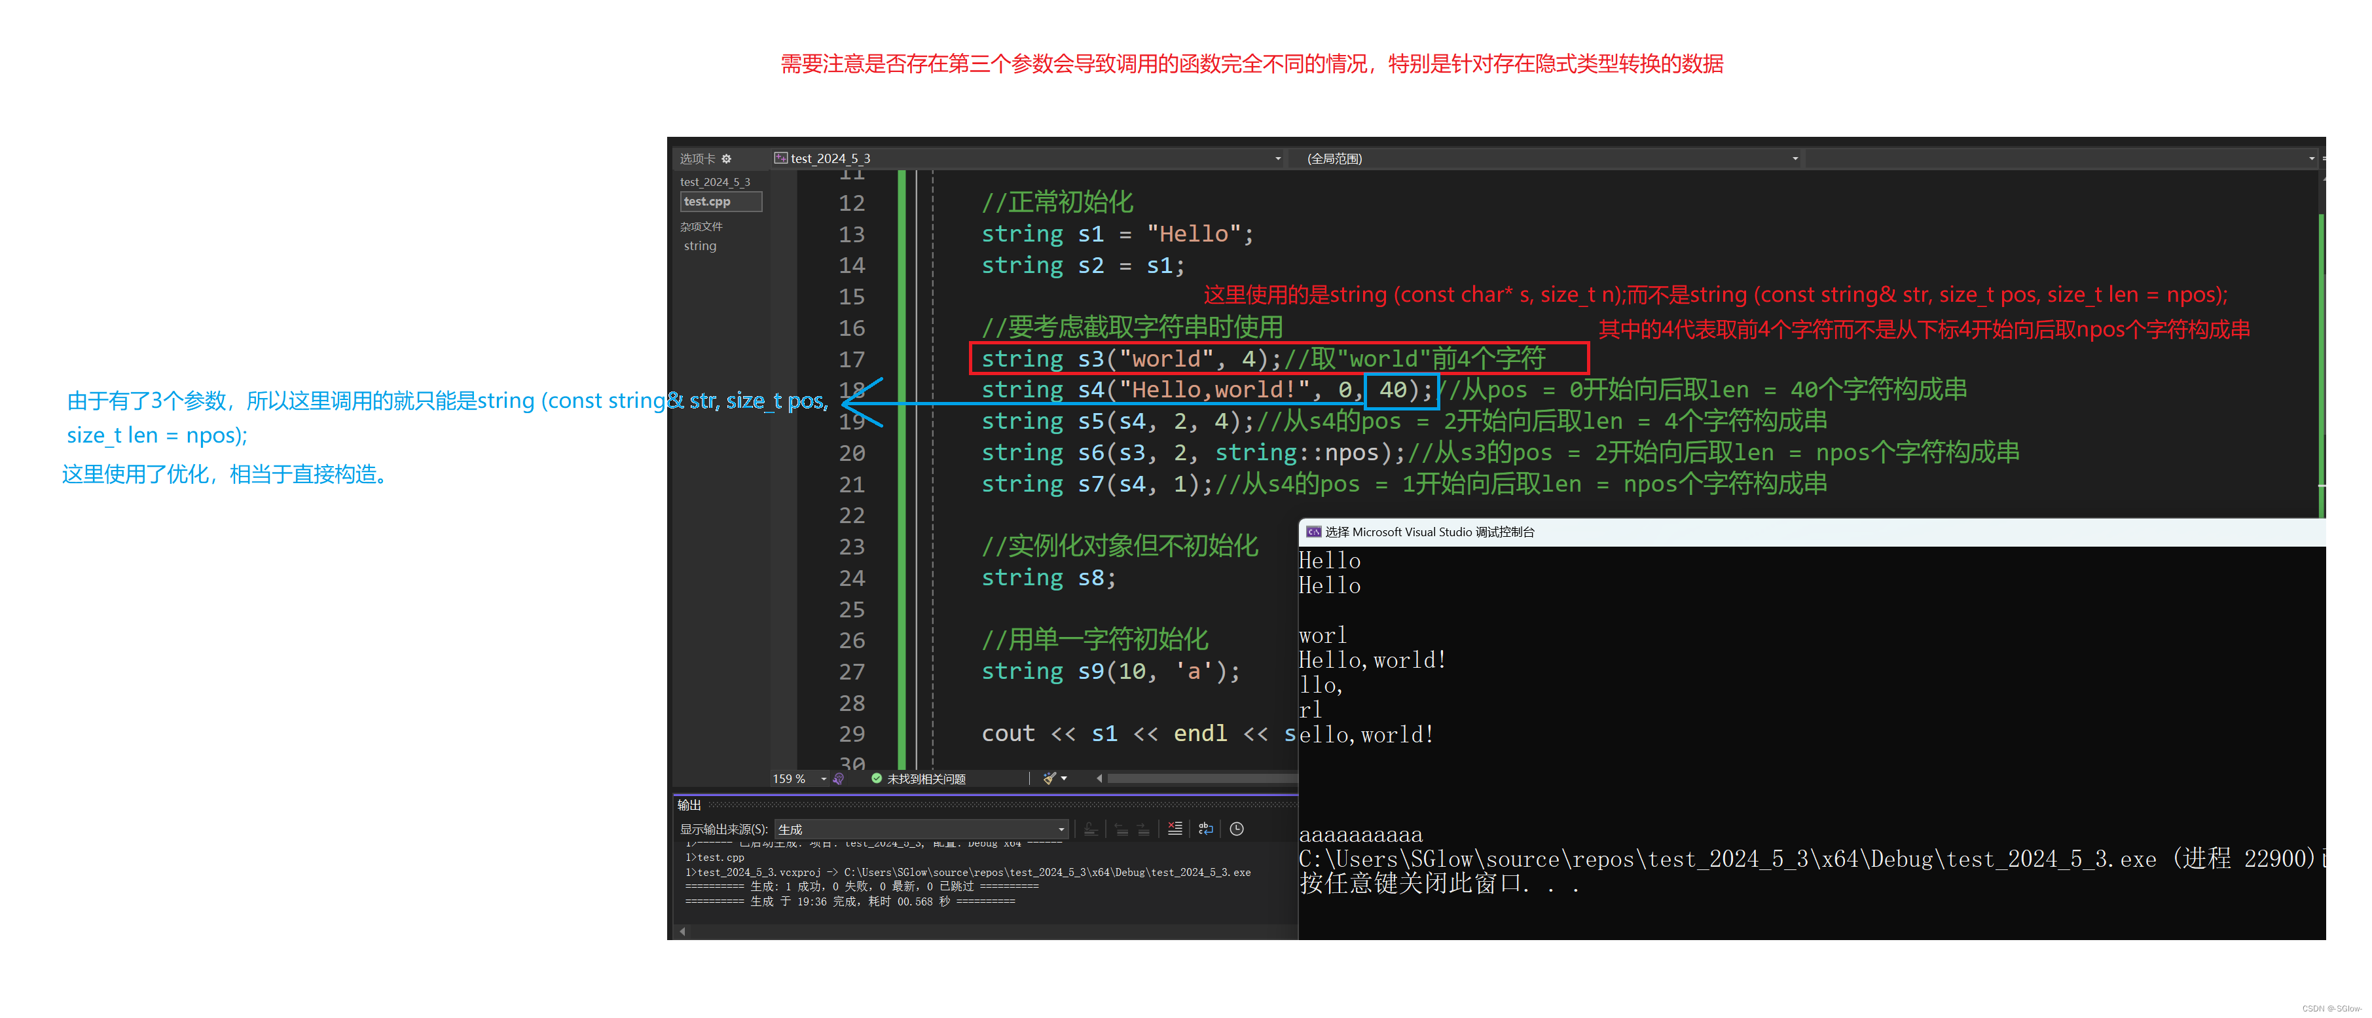
Task: Toggle the 未找到相关问题 status indicator
Action: click(925, 778)
